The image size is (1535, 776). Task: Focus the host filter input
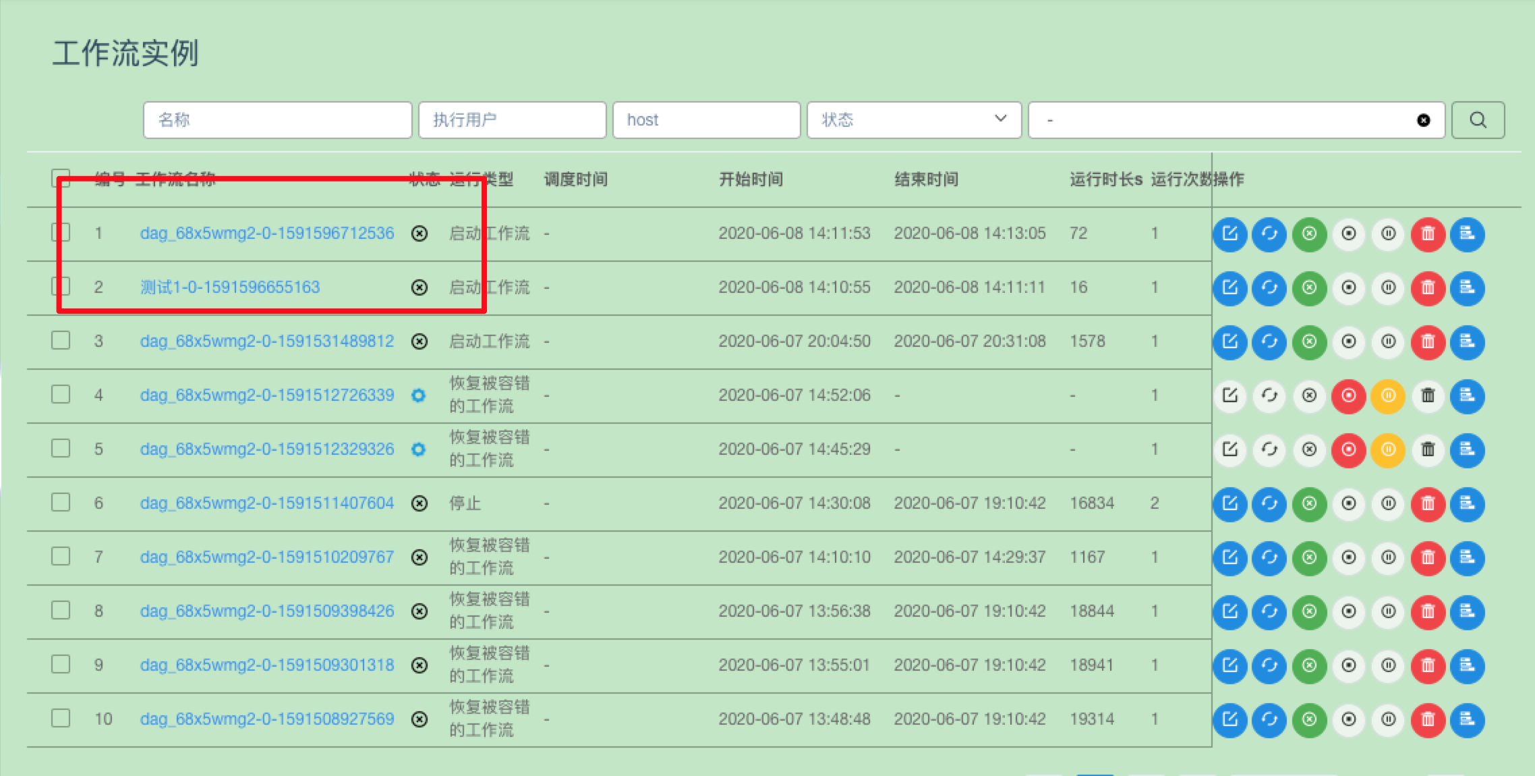[706, 120]
